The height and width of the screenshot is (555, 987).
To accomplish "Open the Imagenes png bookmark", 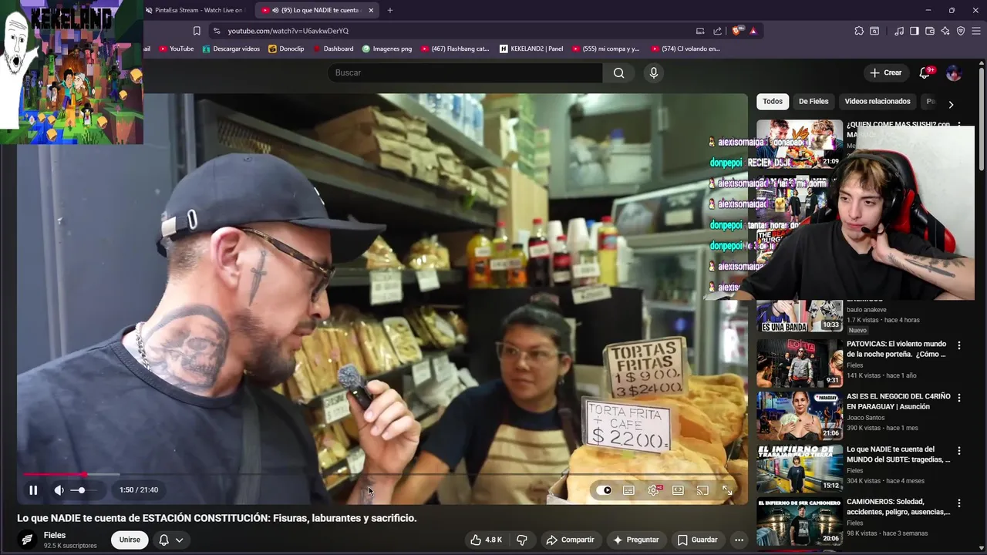I will click(x=387, y=49).
